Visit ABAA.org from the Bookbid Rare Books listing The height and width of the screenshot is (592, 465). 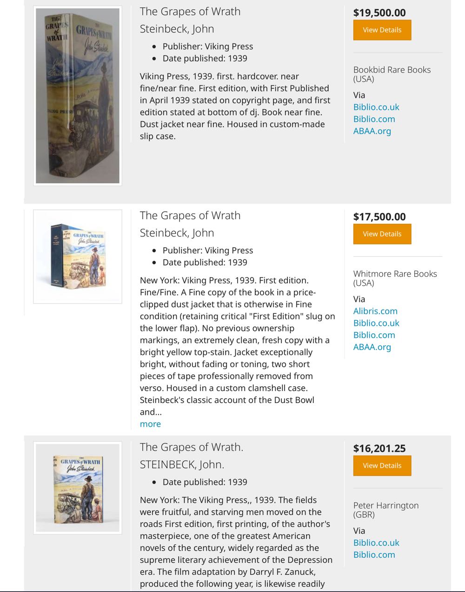click(372, 131)
